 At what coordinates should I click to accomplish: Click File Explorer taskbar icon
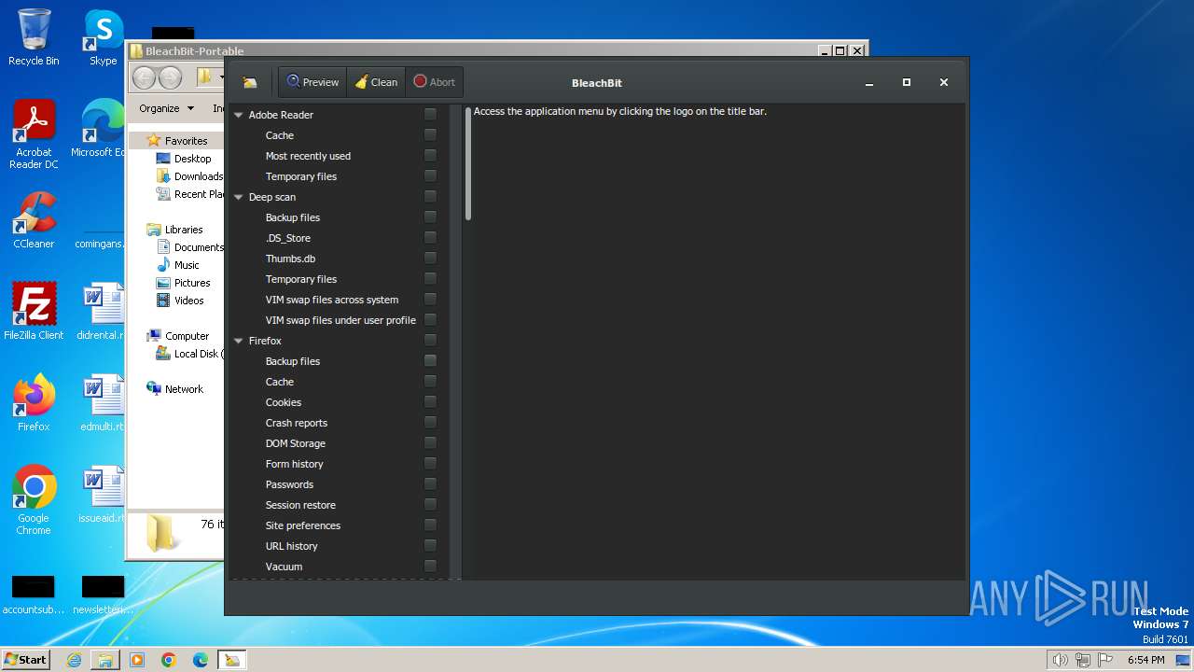105,660
